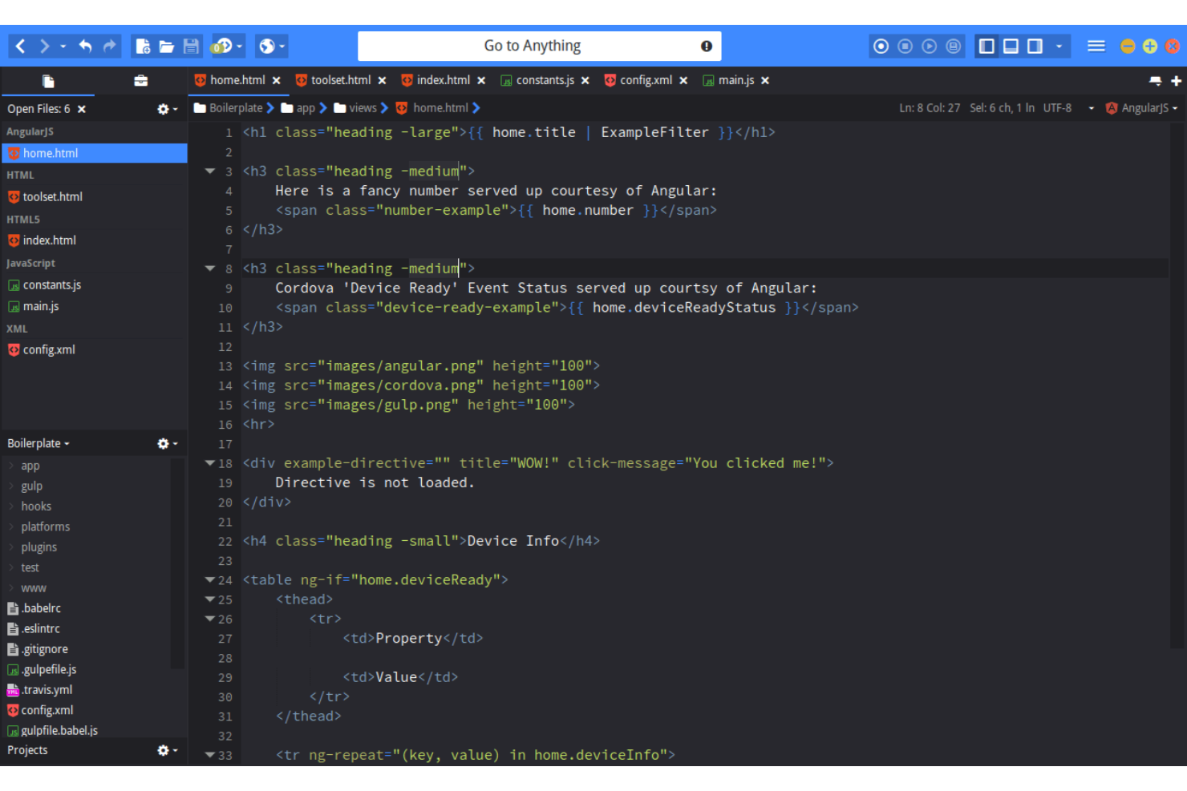
Task: Open the navigation history dropdown arrow
Action: coord(63,46)
